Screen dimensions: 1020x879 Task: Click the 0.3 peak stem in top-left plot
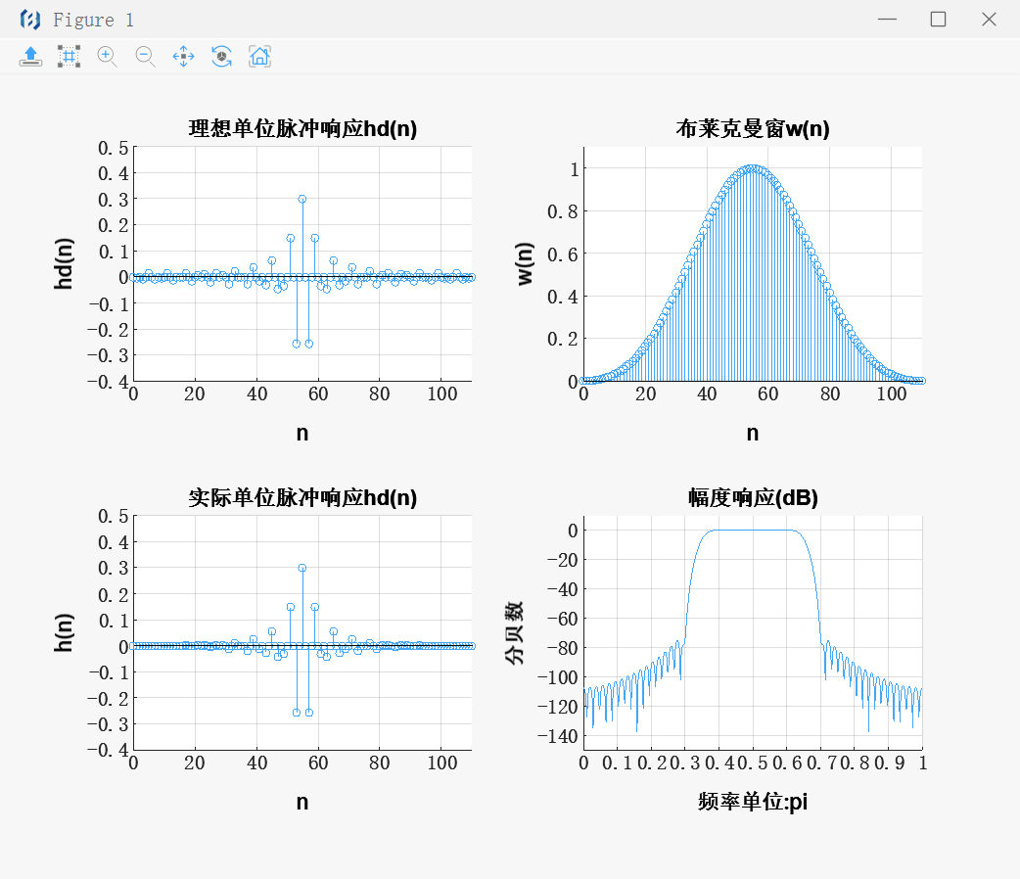[x=302, y=199]
